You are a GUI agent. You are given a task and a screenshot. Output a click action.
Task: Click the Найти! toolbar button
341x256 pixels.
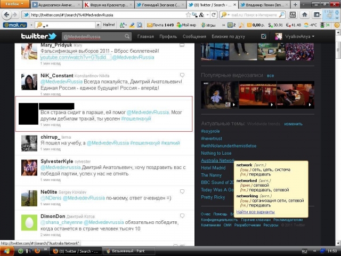[x=109, y=25]
